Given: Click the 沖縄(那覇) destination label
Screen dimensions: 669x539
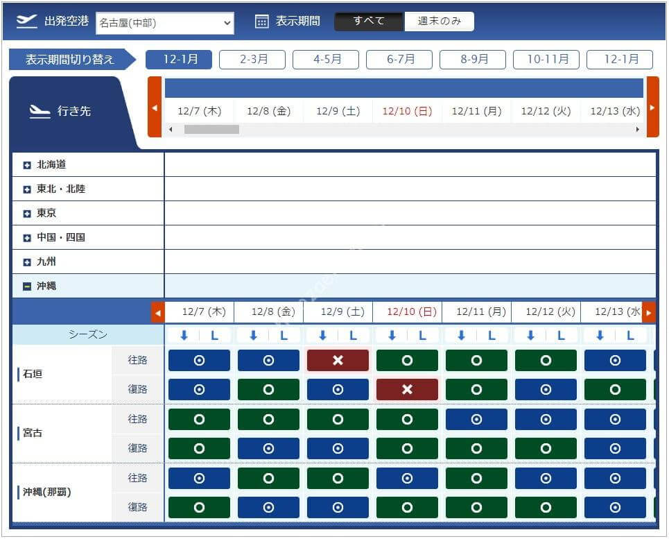Looking at the screenshot, I should coord(47,492).
